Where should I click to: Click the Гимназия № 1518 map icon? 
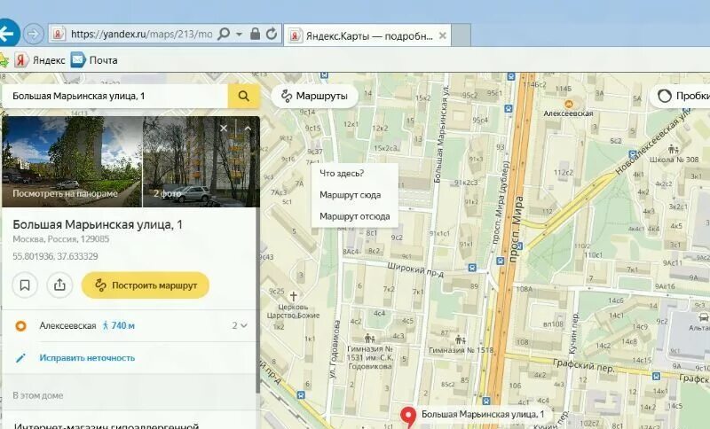pos(461,339)
